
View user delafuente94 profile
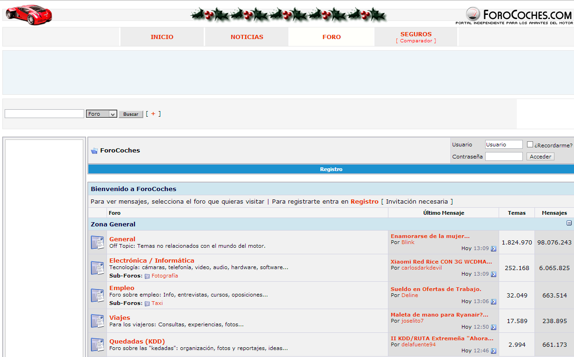(x=419, y=344)
